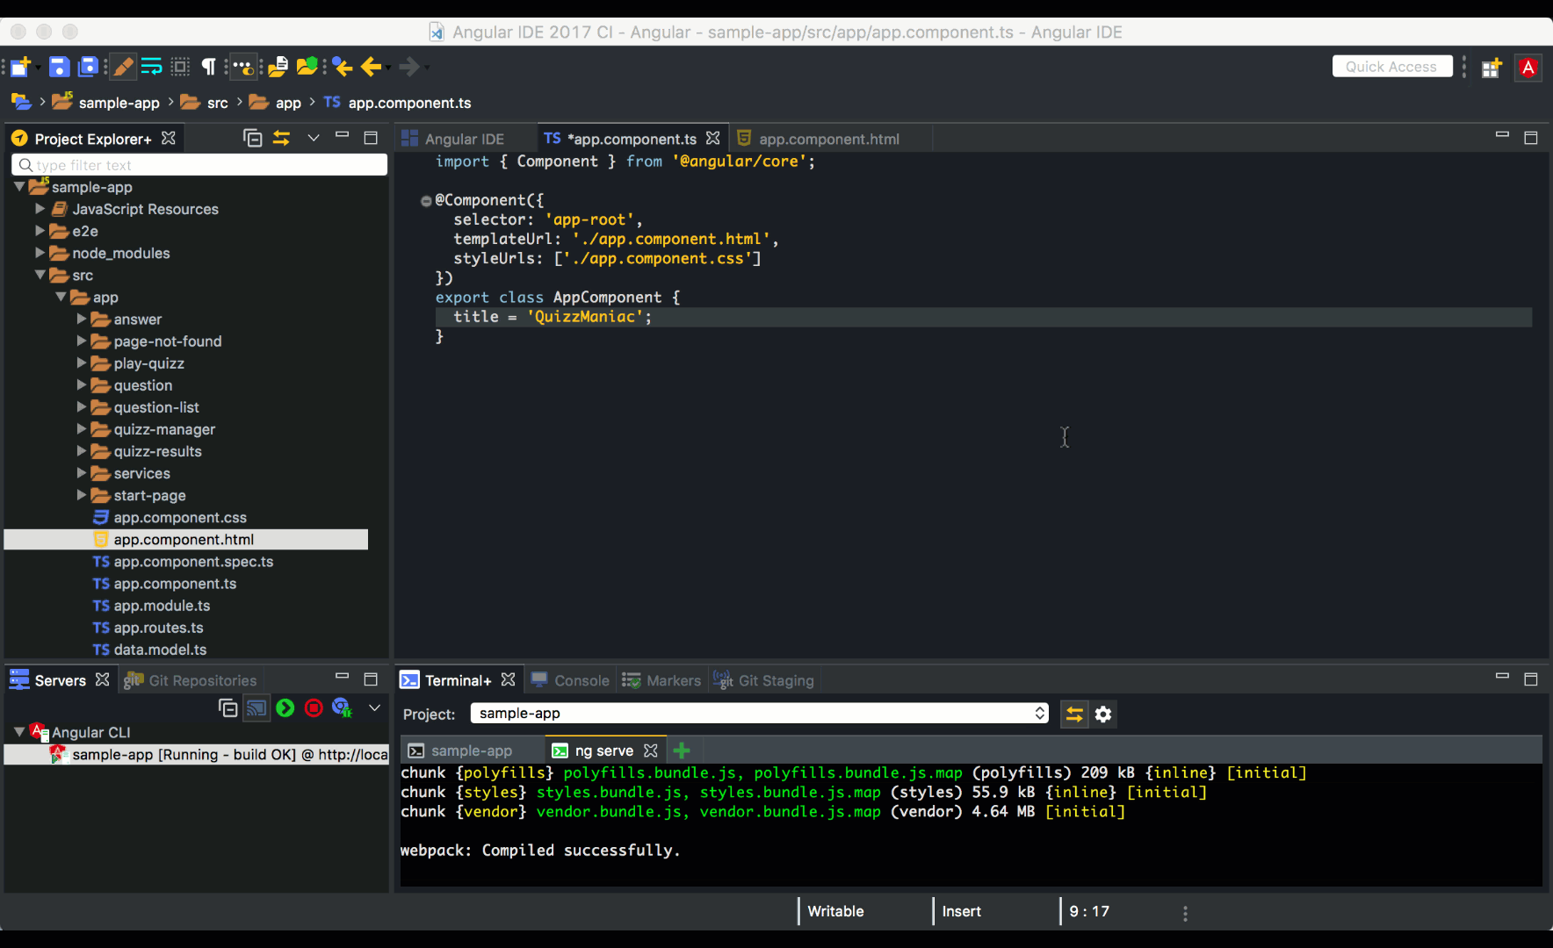Debug application in Chrome icon
The image size is (1553, 948).
click(x=343, y=708)
